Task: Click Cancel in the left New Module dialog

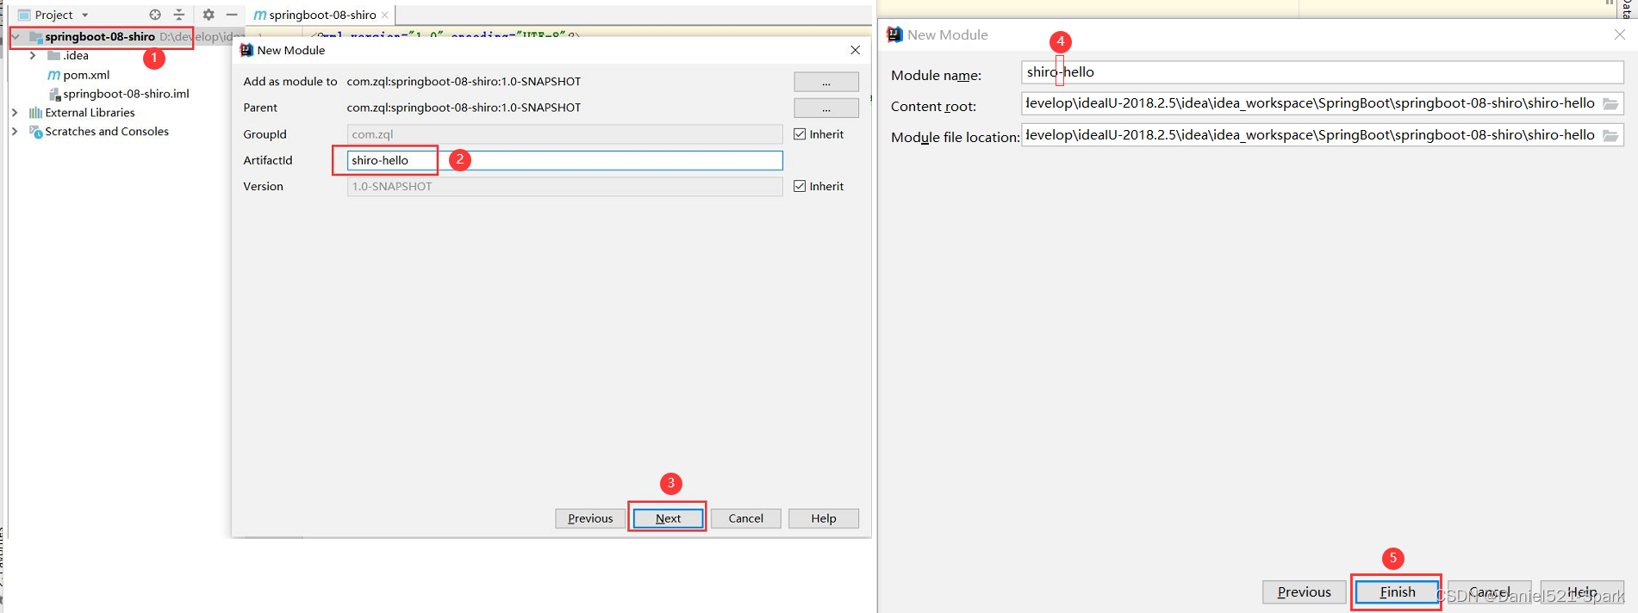Action: (745, 518)
